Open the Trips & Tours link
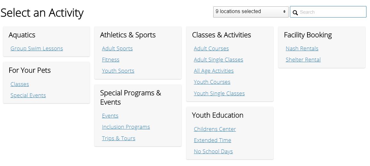The image size is (370, 166). click(x=119, y=139)
